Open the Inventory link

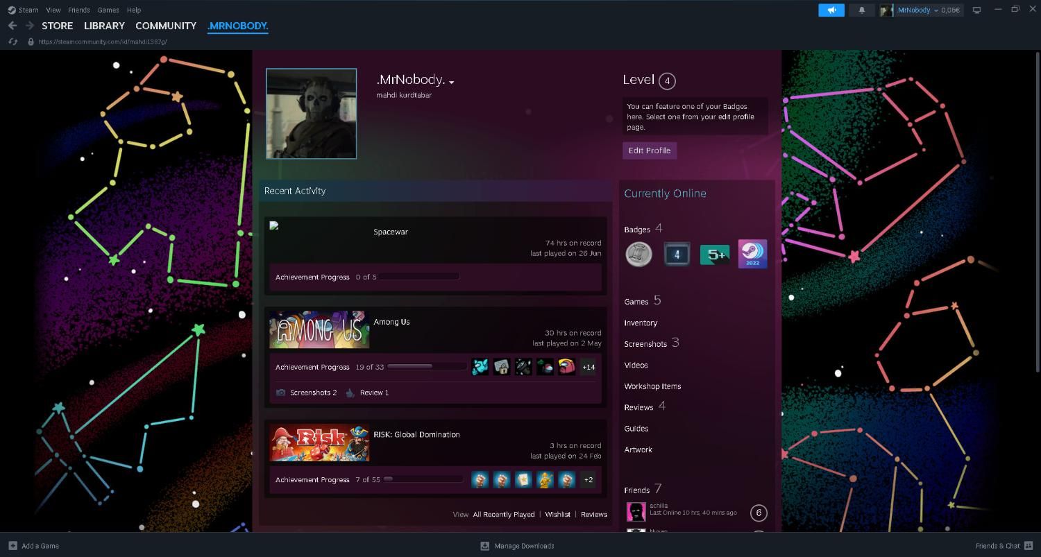(641, 323)
